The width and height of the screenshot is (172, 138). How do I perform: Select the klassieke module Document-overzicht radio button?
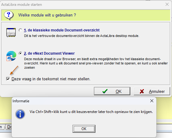tap(21, 30)
